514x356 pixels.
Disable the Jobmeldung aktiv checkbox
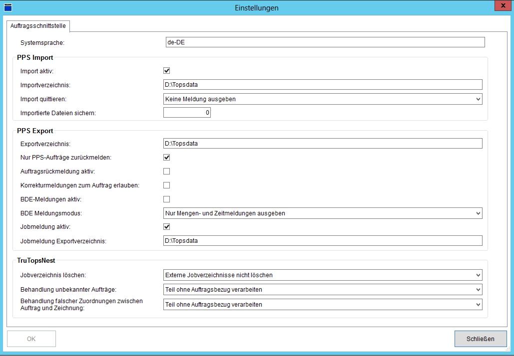(x=167, y=227)
